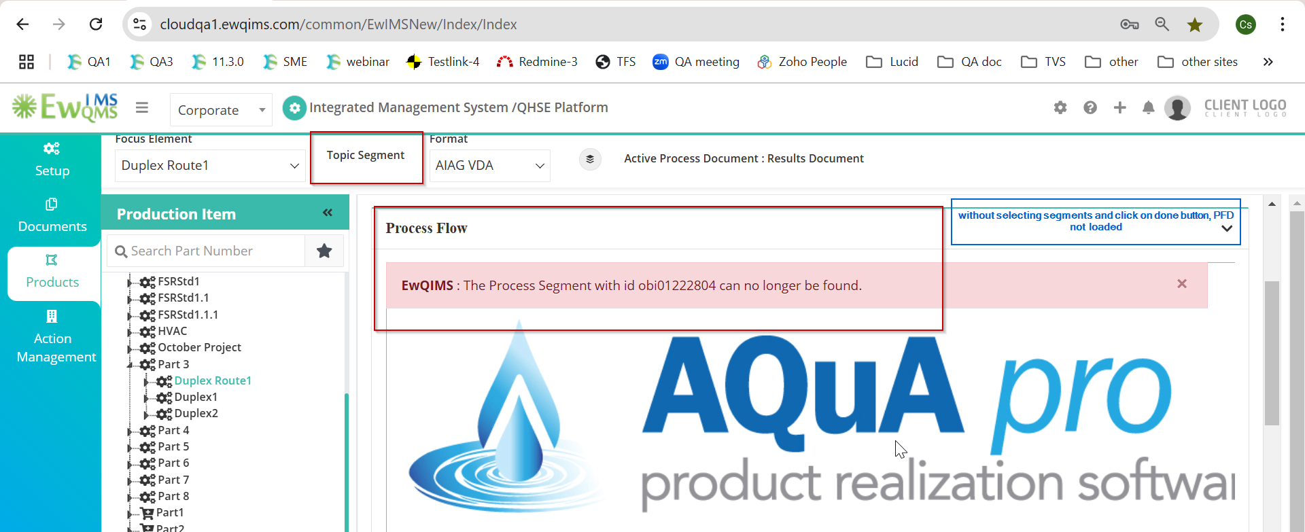This screenshot has width=1305, height=532.
Task: Open zoom magnifier in address bar
Action: 1162,24
